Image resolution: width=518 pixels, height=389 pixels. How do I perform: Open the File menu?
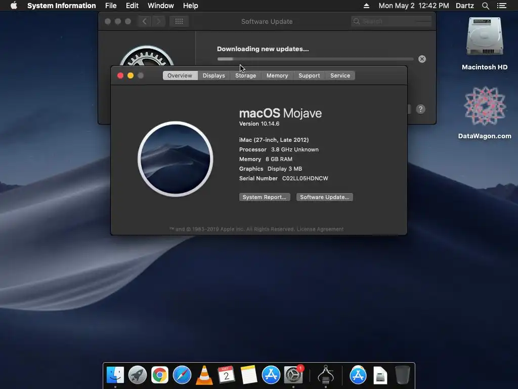pos(111,6)
